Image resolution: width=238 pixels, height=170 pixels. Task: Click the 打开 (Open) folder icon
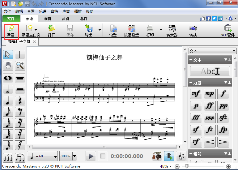51,31
